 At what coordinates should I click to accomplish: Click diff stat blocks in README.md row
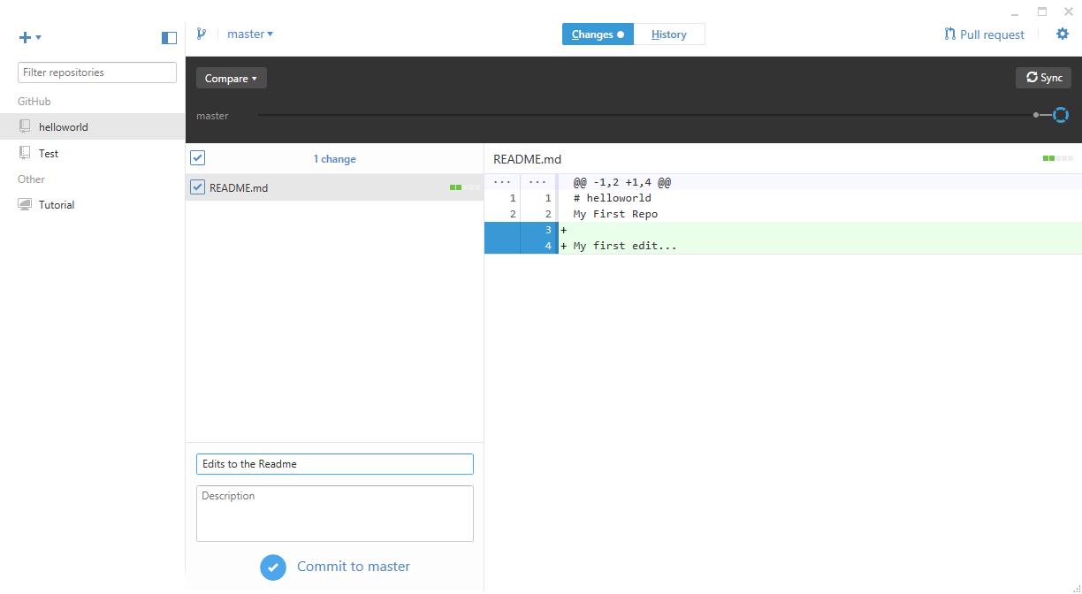pos(465,187)
